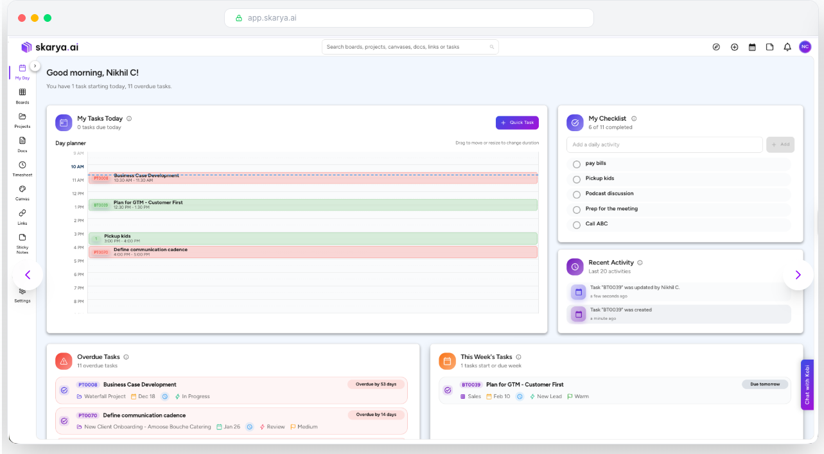Click the search magnifier icon
The height and width of the screenshot is (454, 824).
point(492,47)
